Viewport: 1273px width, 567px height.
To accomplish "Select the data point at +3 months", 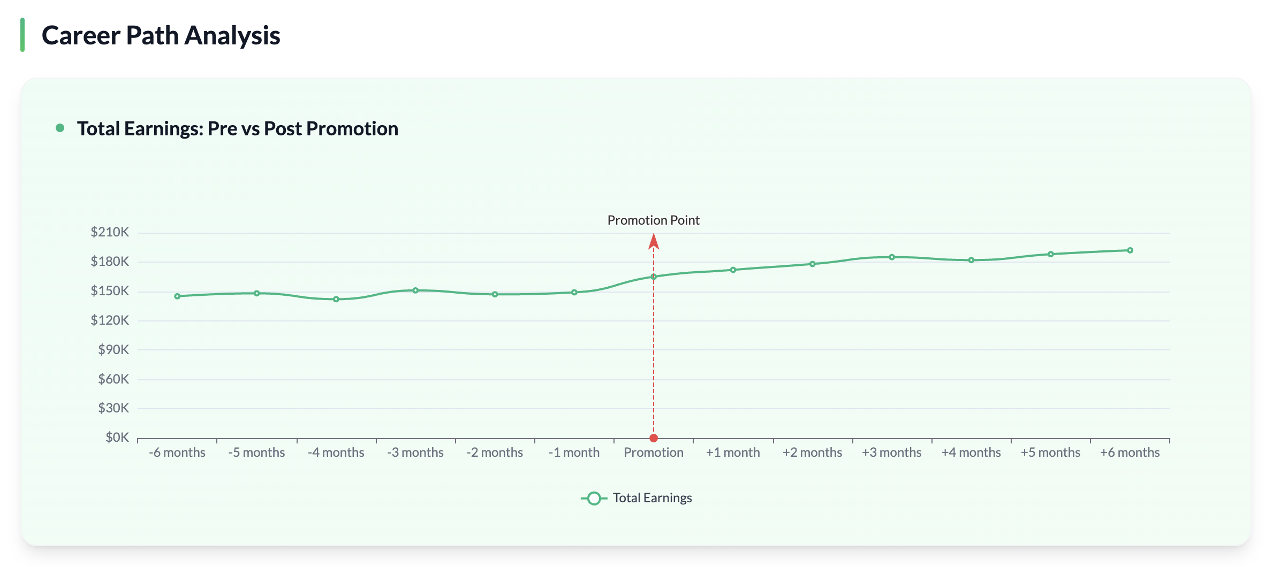I will (x=892, y=257).
